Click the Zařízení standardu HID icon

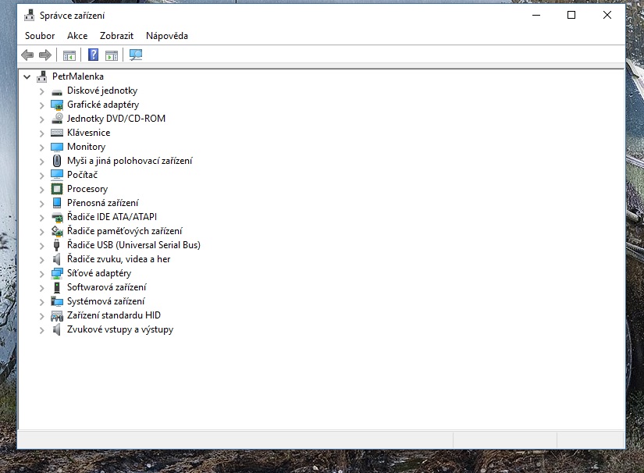pos(57,316)
